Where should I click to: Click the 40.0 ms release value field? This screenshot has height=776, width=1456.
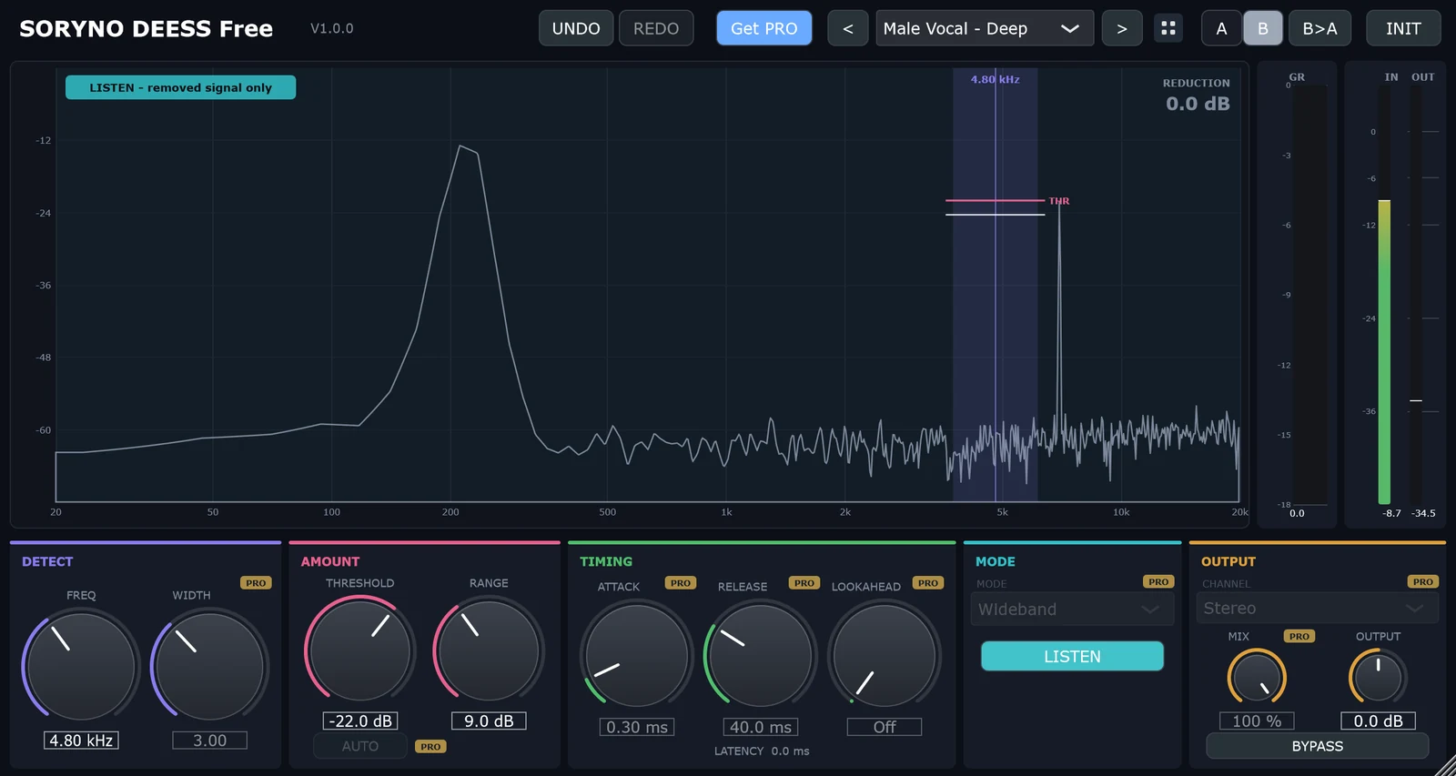click(x=761, y=727)
